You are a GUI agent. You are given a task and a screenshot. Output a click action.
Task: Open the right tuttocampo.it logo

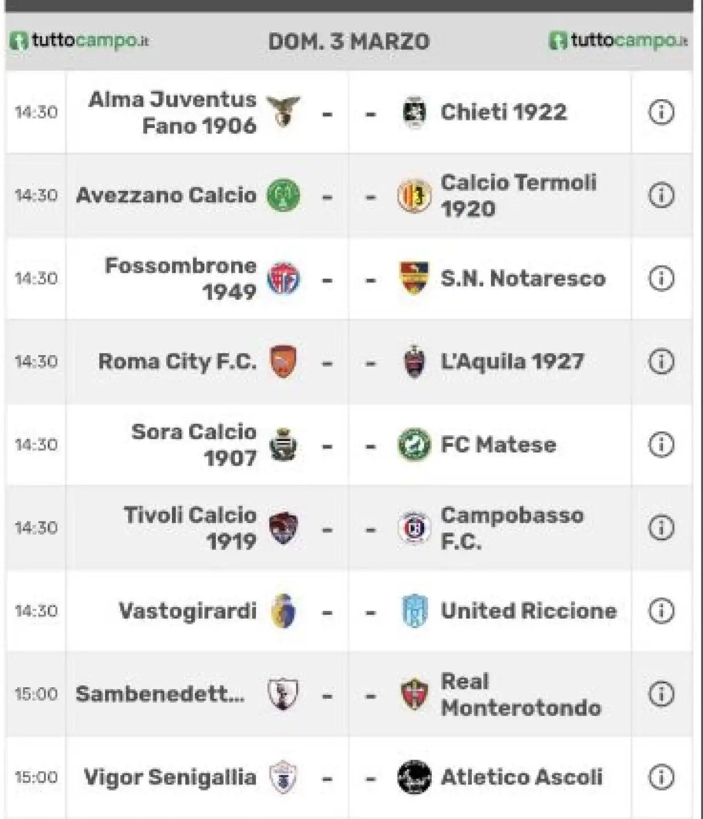[618, 41]
